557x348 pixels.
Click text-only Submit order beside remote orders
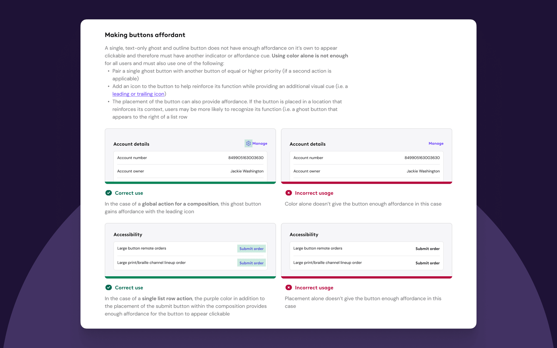[x=427, y=248]
